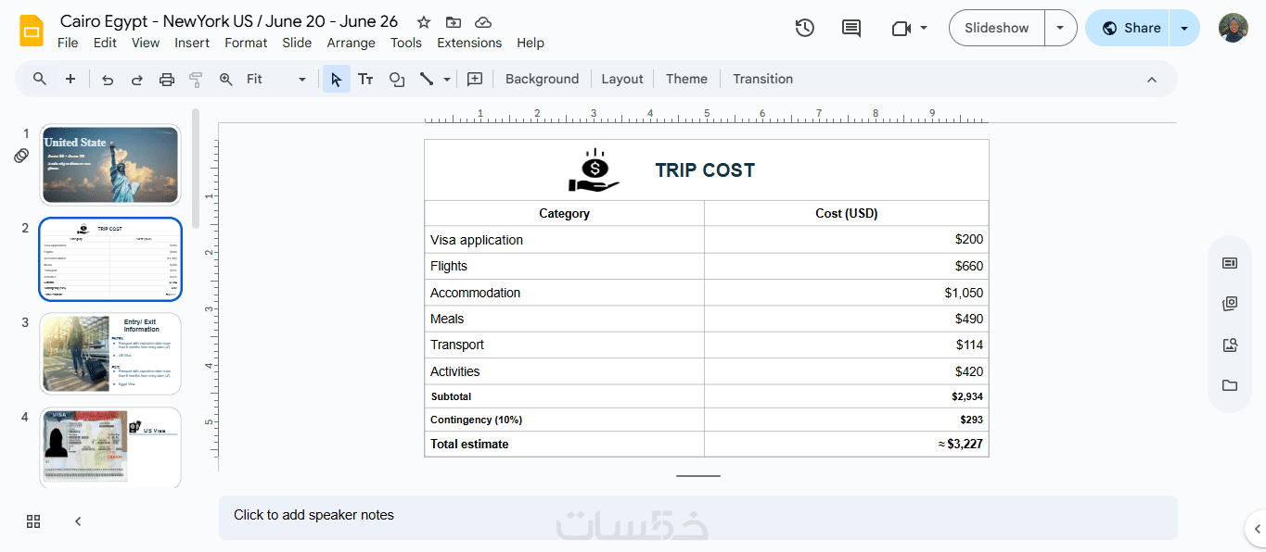Expand the video call options arrow
This screenshot has height=552, width=1266.
tap(924, 28)
